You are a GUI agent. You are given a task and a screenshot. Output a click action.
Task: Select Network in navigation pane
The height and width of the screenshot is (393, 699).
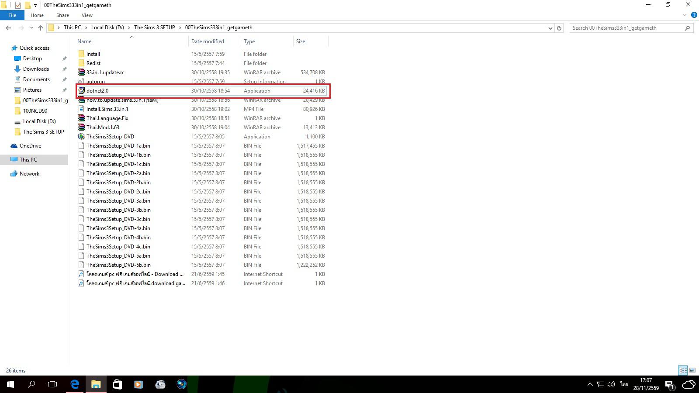point(29,174)
